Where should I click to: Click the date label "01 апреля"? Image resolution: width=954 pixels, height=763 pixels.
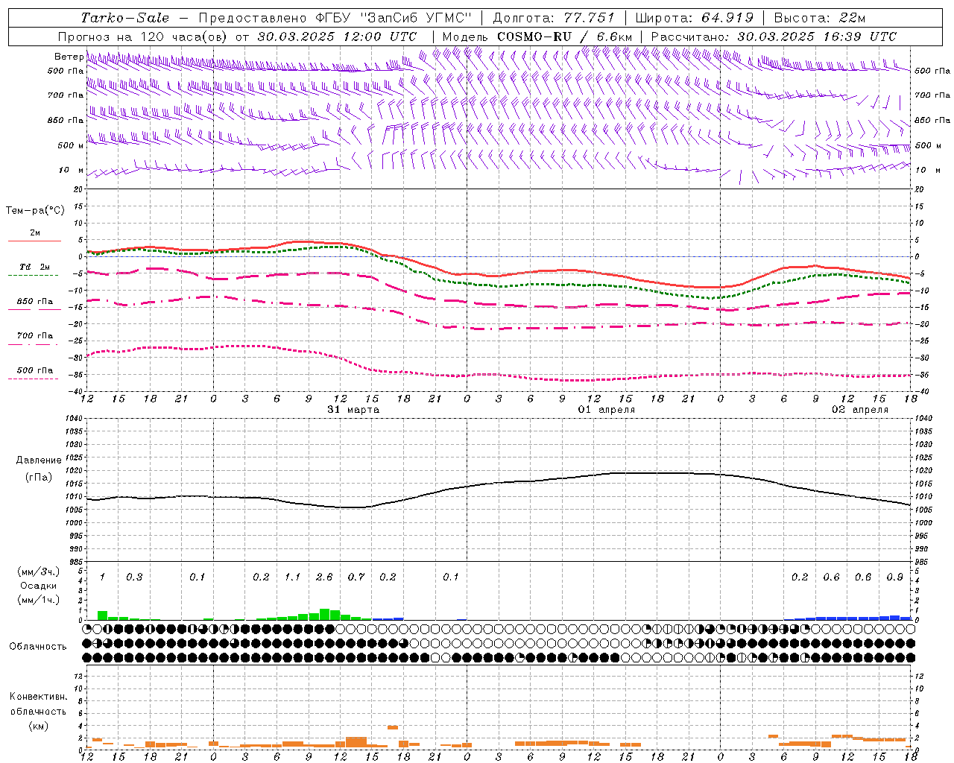click(x=607, y=410)
